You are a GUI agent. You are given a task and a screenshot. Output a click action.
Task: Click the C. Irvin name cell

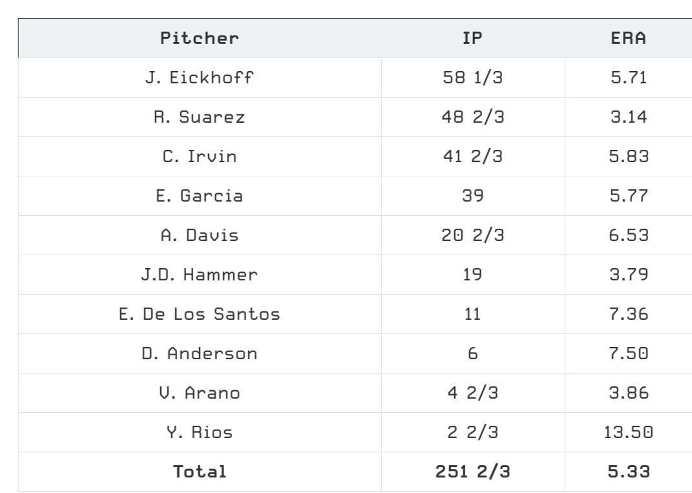200,156
